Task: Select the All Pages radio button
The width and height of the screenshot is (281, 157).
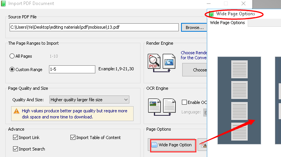Action: click(x=12, y=56)
